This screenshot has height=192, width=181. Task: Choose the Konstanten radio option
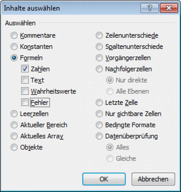14,47
